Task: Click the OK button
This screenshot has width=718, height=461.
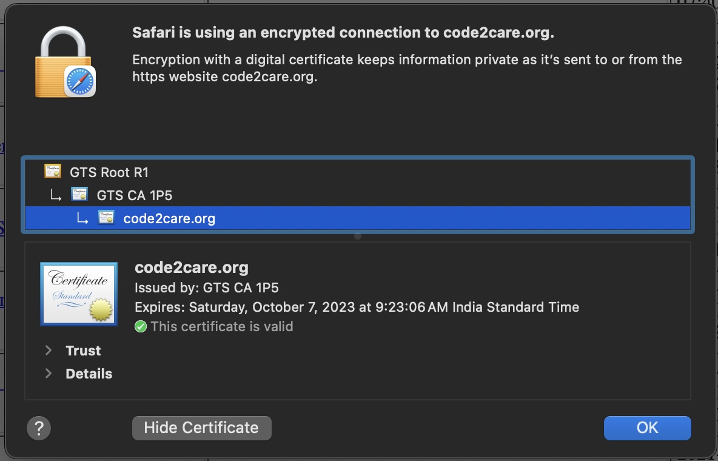Action: (647, 428)
